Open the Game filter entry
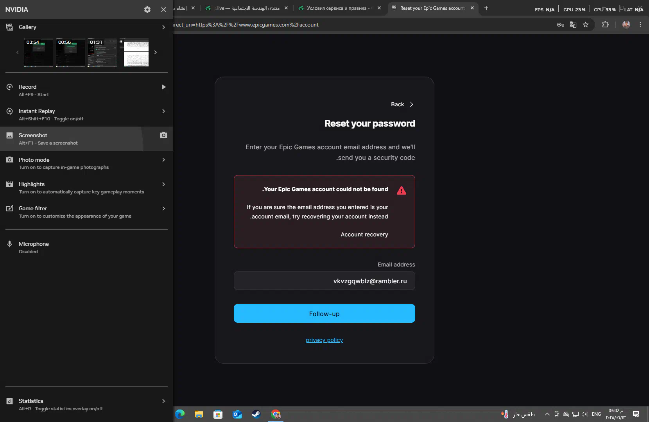The width and height of the screenshot is (649, 422). coord(86,212)
